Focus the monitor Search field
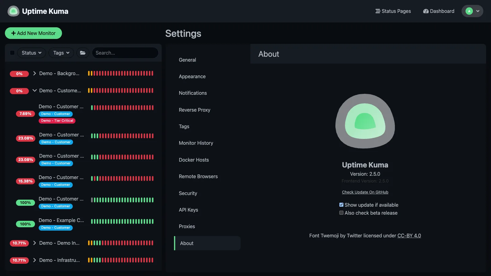 click(125, 53)
